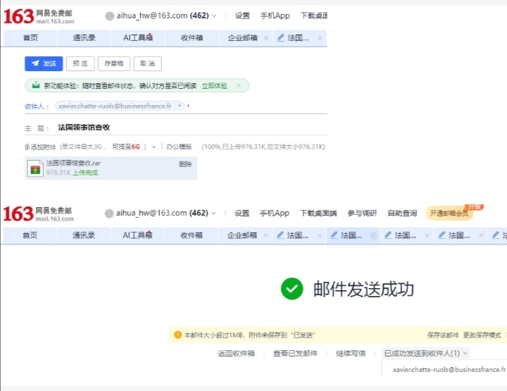The height and width of the screenshot is (391, 507).
Task: Close the 法国... tab in the compose screen
Action: pyautogui.click(x=320, y=38)
